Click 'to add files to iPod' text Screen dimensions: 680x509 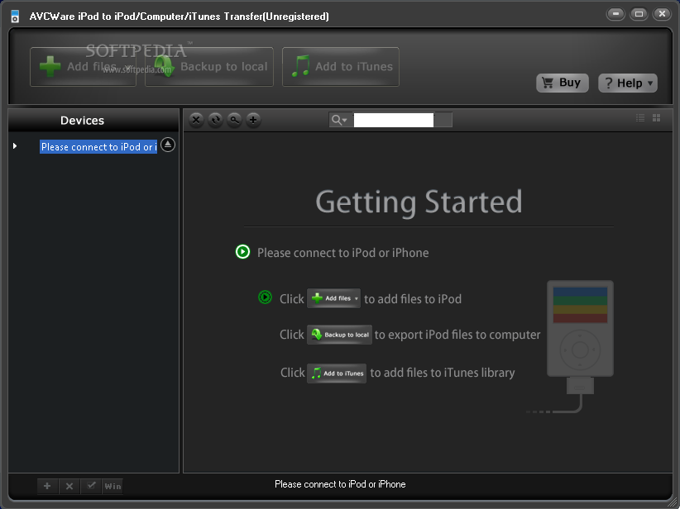pos(413,299)
